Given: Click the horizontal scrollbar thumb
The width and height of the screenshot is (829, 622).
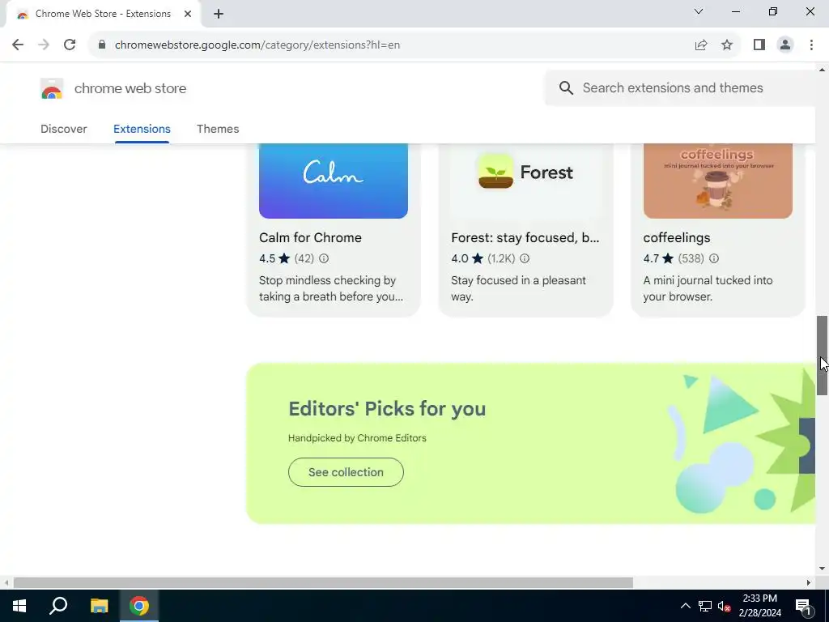Looking at the screenshot, I should (x=323, y=583).
